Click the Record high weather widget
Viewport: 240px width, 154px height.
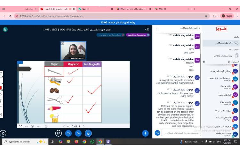click(x=189, y=142)
